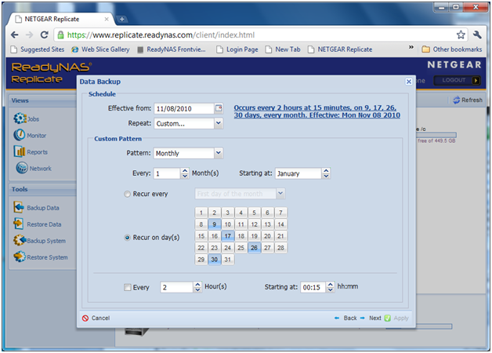Open the Repeat dropdown
This screenshot has width=492, height=353.
click(219, 123)
